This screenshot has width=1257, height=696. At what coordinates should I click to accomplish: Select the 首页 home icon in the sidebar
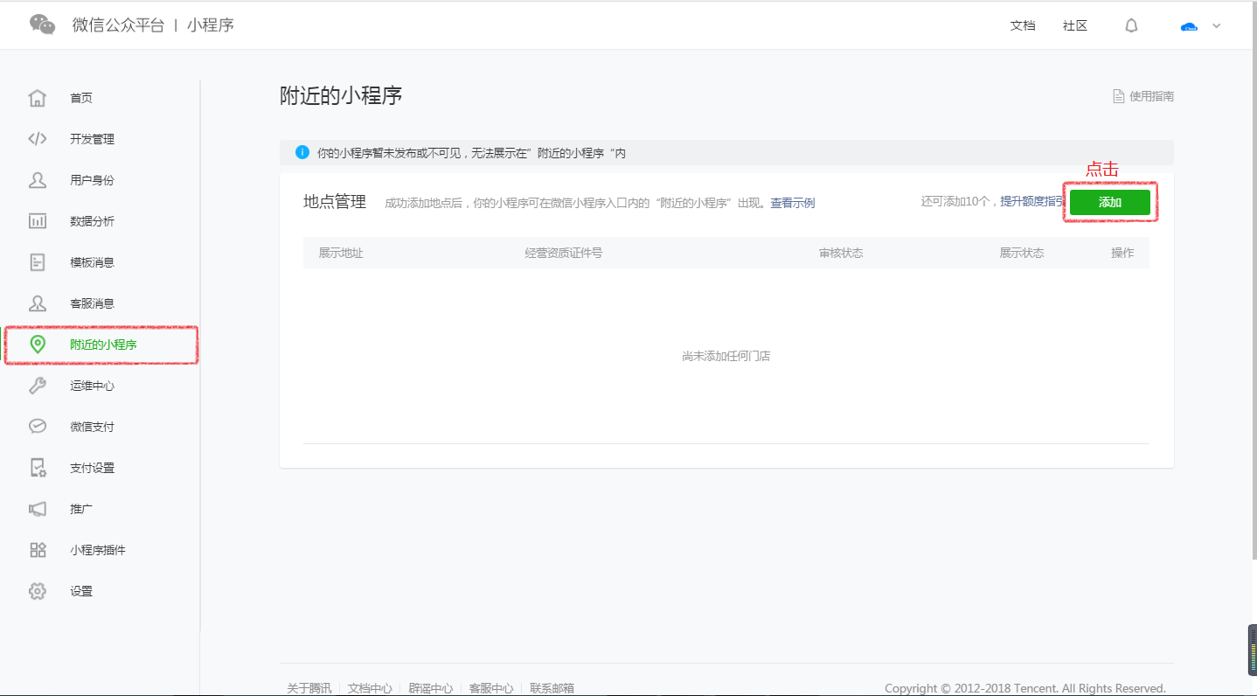click(38, 97)
